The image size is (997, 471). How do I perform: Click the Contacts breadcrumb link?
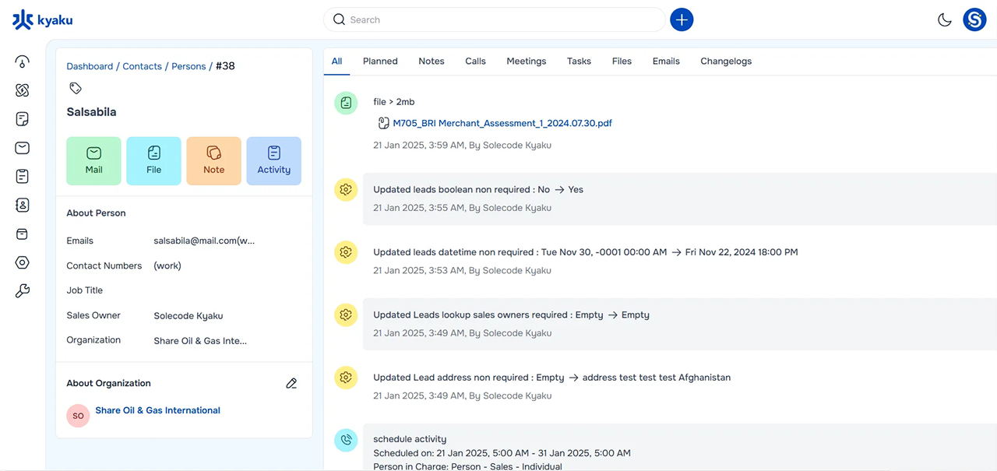click(142, 66)
